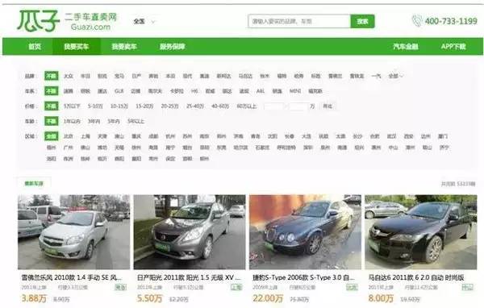Click the 最新车源 tab
This screenshot has width=484, height=308.
(34, 184)
